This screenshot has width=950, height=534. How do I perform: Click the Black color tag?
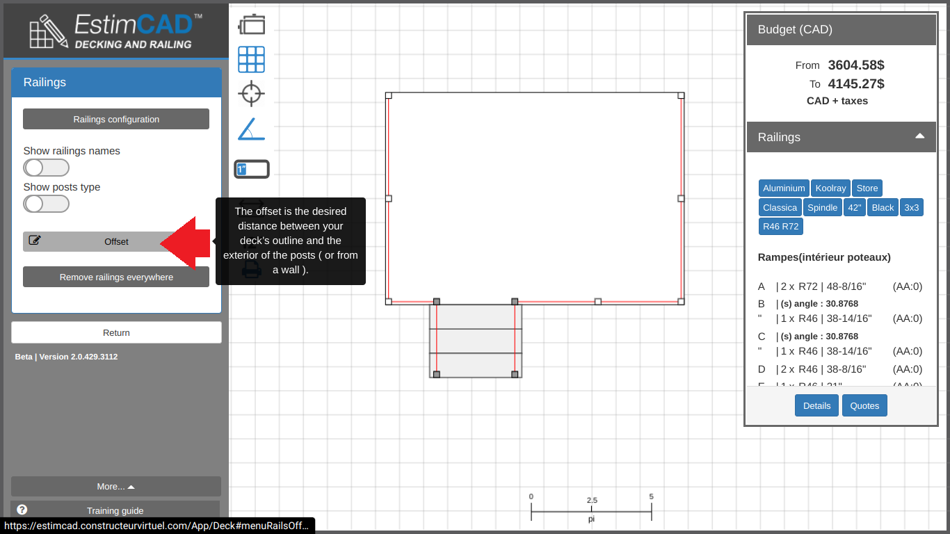883,207
